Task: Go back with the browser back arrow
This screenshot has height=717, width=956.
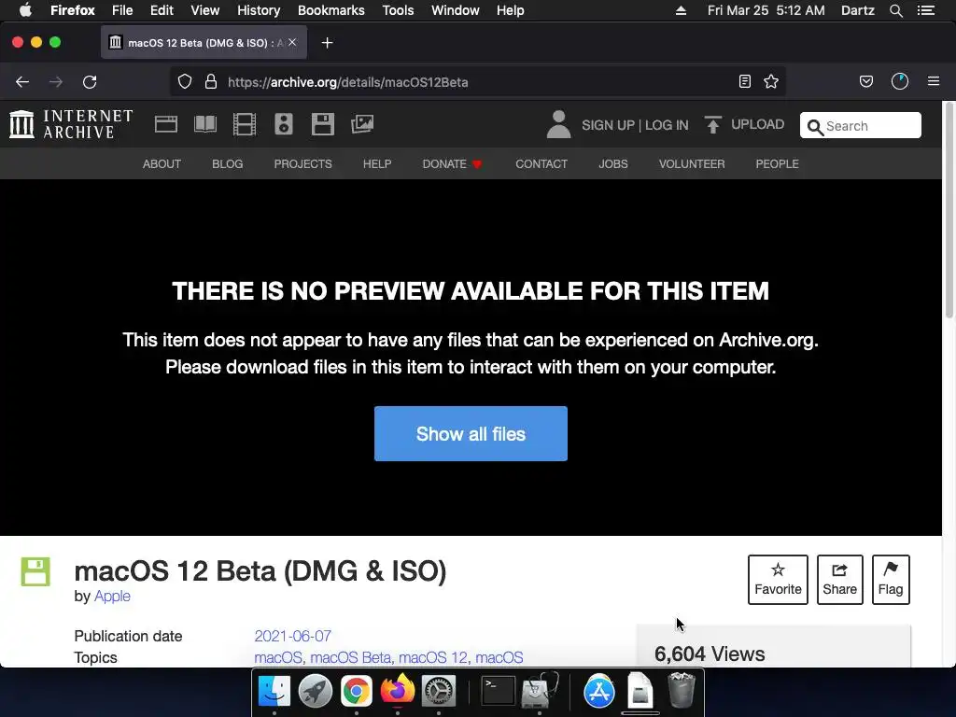Action: 22,82
